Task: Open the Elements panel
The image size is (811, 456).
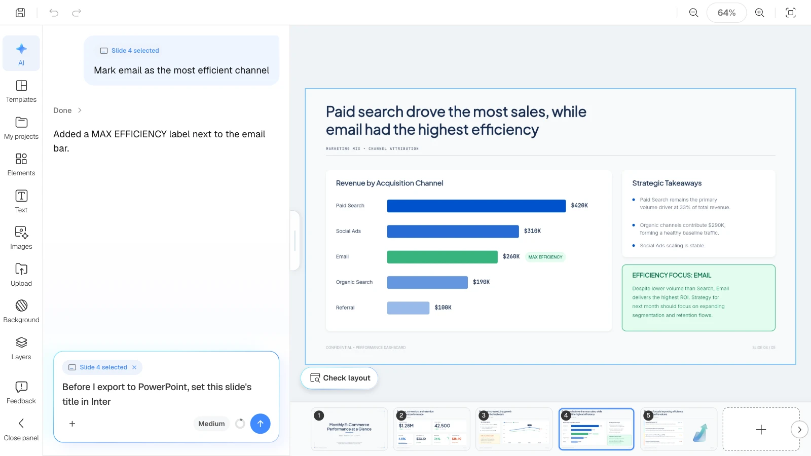Action: (21, 165)
